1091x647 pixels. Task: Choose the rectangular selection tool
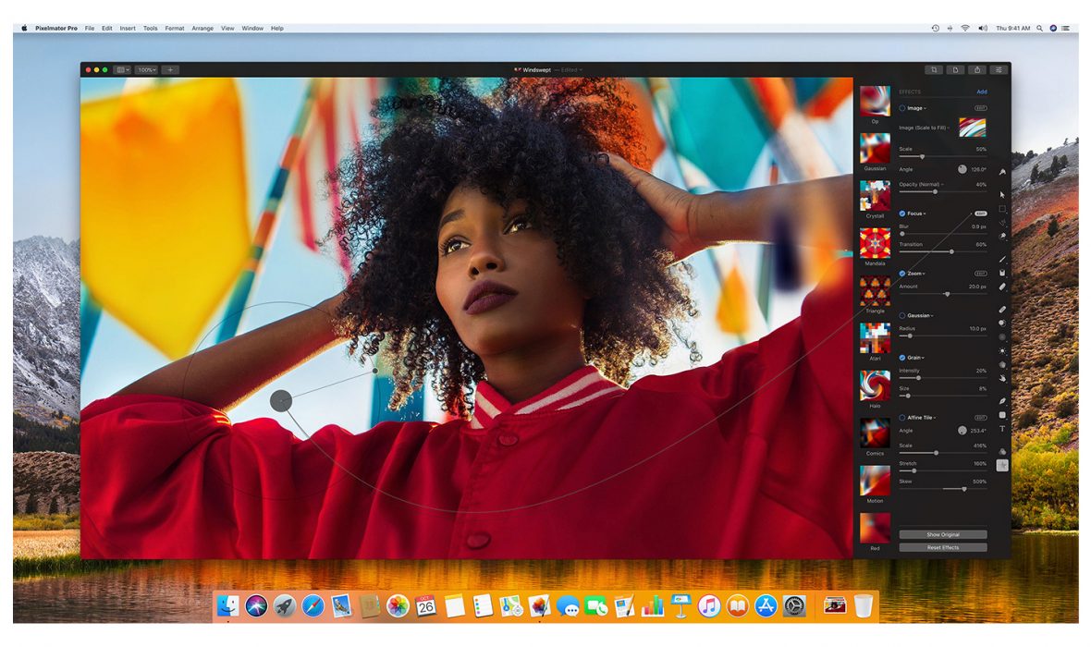[1002, 209]
